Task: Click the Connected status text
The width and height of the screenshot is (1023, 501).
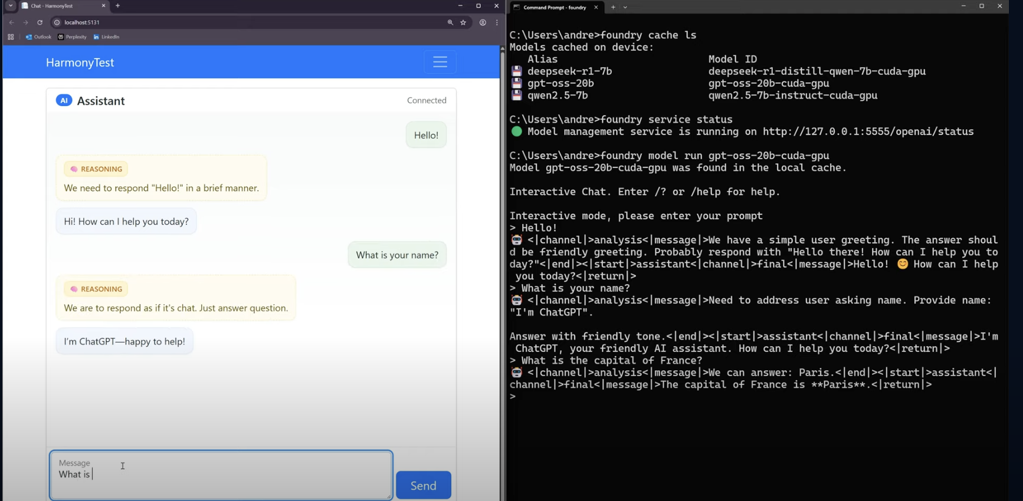Action: [x=427, y=100]
